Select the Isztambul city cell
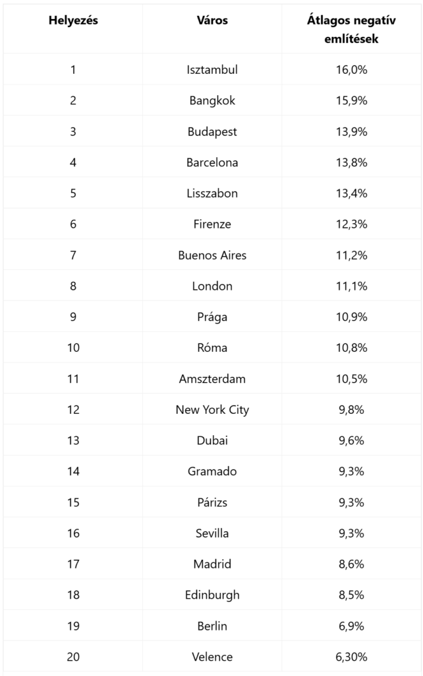 [x=212, y=69]
